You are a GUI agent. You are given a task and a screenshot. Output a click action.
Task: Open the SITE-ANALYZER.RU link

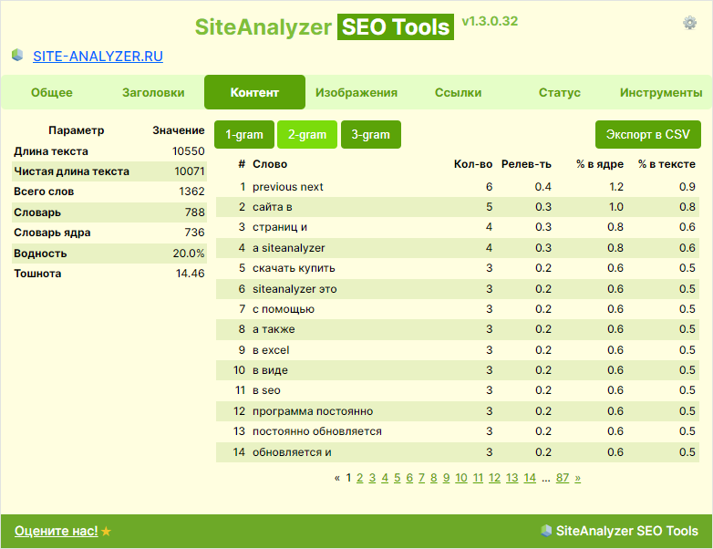[x=98, y=56]
